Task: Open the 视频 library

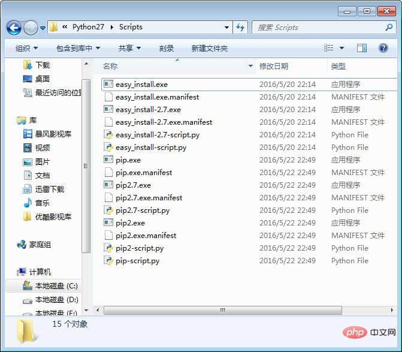Action: pos(37,148)
